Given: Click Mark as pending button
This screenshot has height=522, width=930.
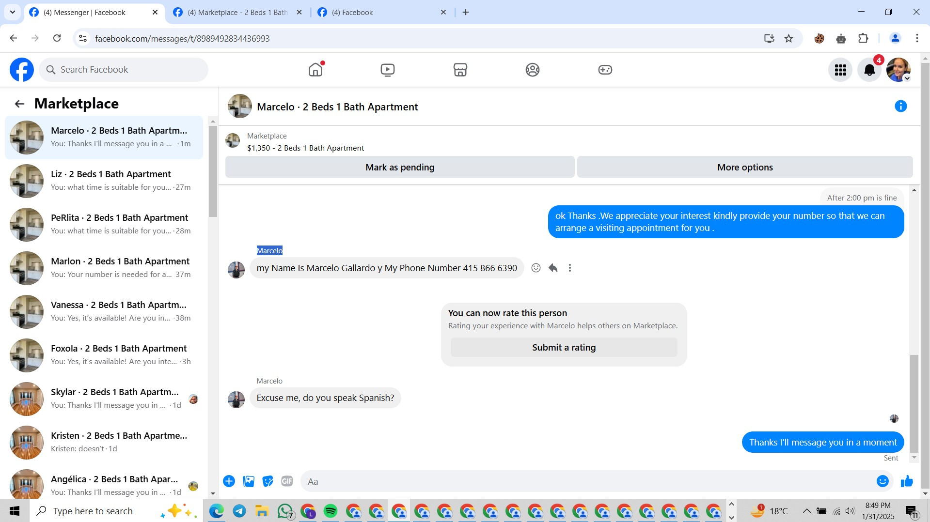Looking at the screenshot, I should coord(400,167).
